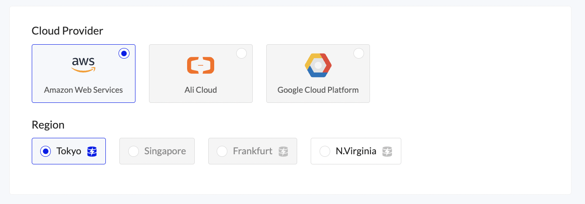The image size is (585, 204).
Task: Click the orange Ali Cloud logo
Action: [201, 65]
